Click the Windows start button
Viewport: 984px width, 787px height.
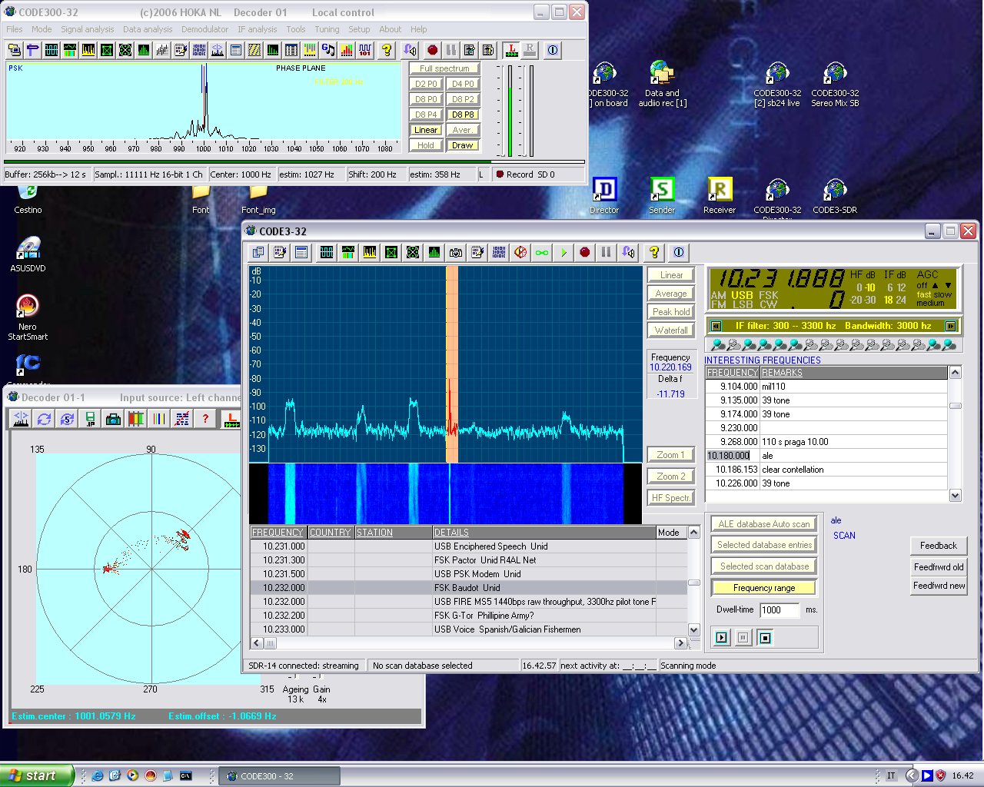click(x=37, y=775)
